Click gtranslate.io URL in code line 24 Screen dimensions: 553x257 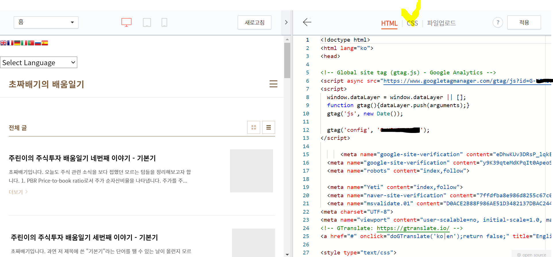pyautogui.click(x=413, y=228)
